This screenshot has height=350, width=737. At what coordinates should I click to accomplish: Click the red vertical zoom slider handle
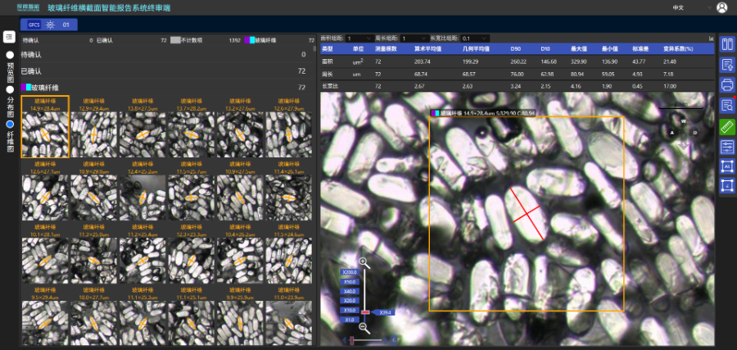click(x=365, y=312)
